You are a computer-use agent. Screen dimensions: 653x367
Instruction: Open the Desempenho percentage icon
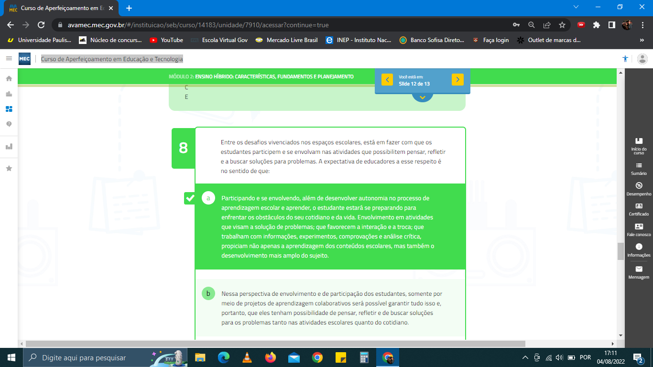(639, 185)
